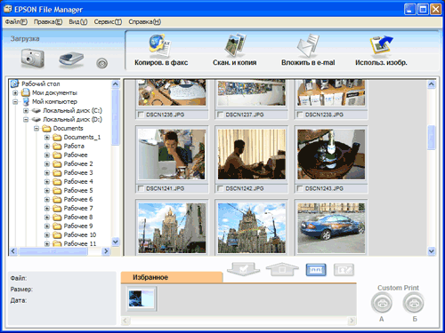
Task: Select the DSCN1242.JPG silhouette thumbnail
Action: [x=252, y=155]
